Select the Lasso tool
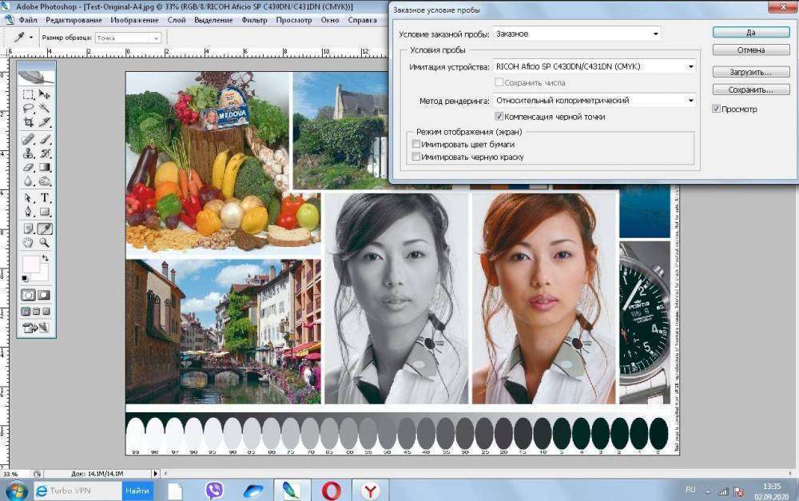Image resolution: width=799 pixels, height=501 pixels. tap(28, 108)
